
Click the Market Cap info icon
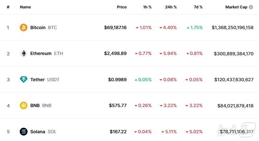tap(251, 7)
